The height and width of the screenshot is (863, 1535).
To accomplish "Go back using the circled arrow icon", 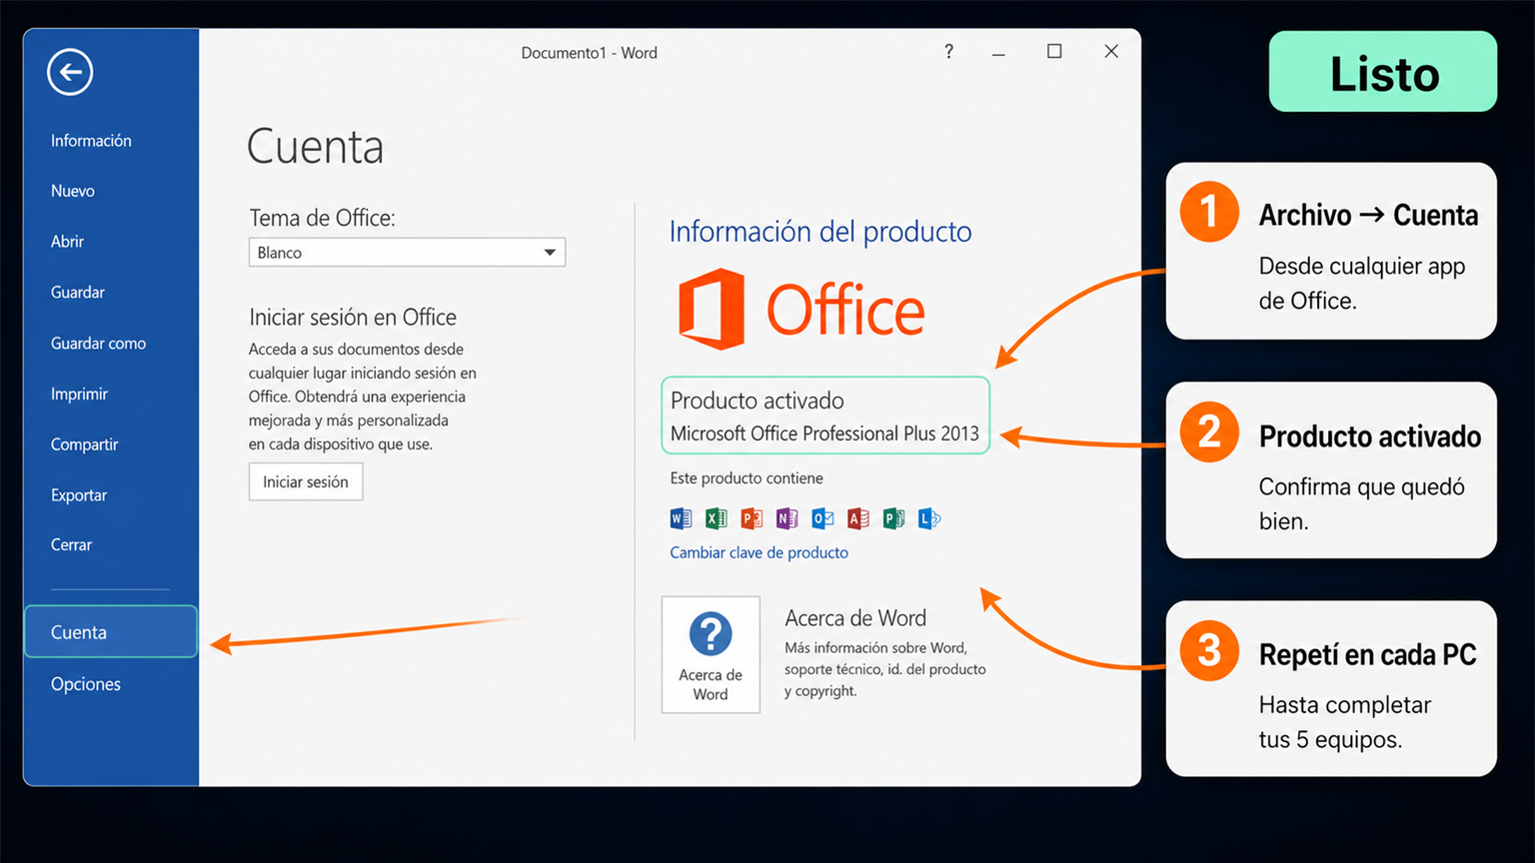I will pos(70,72).
